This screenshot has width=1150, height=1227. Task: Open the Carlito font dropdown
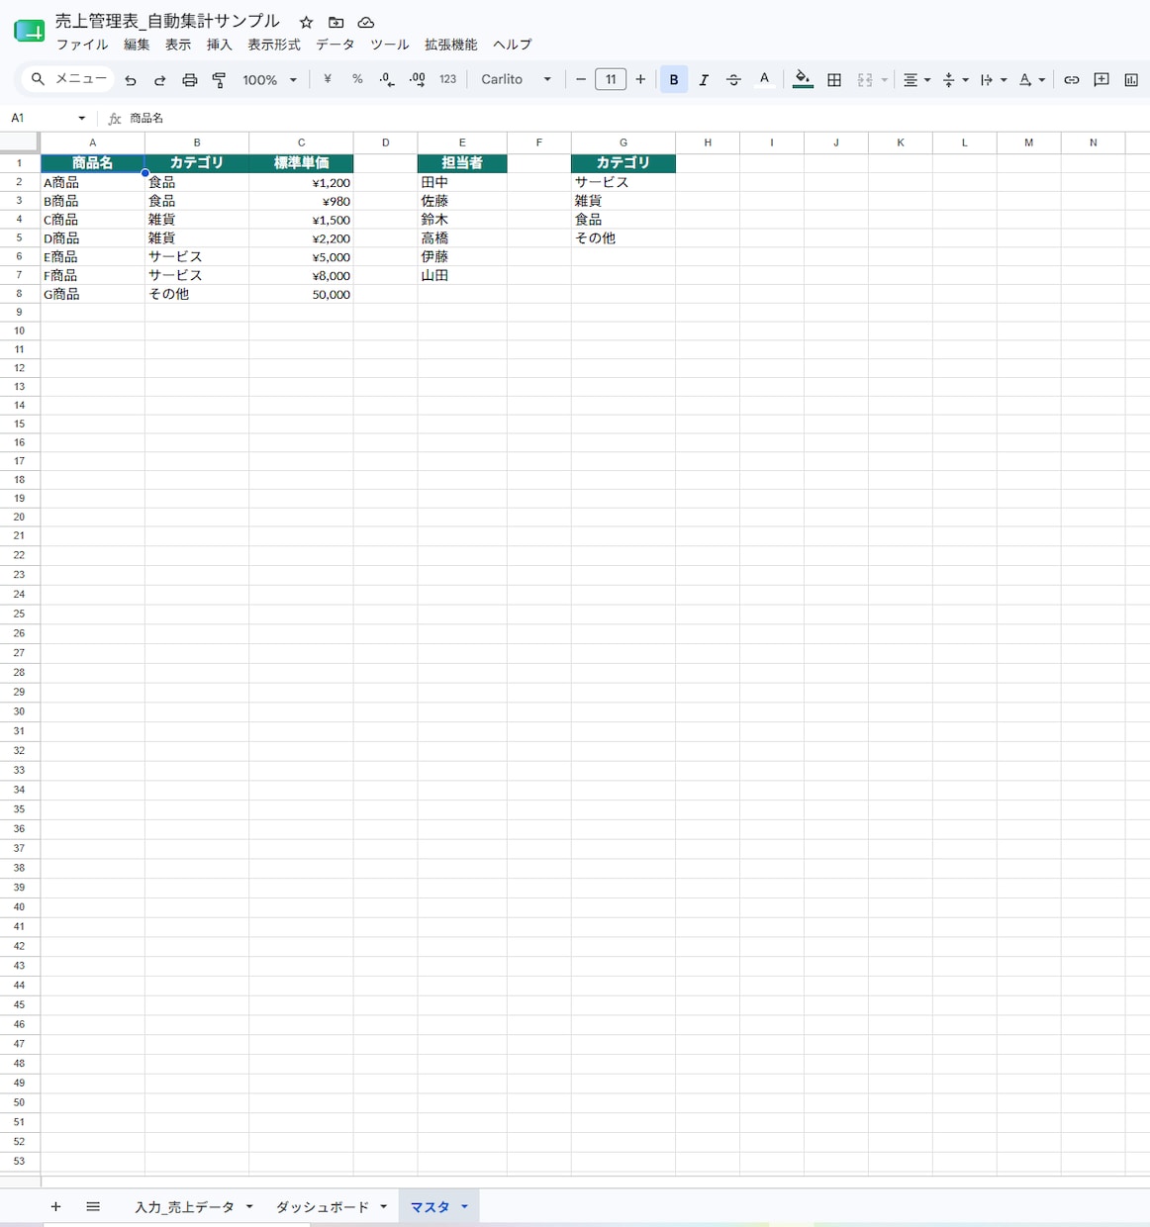pos(516,79)
